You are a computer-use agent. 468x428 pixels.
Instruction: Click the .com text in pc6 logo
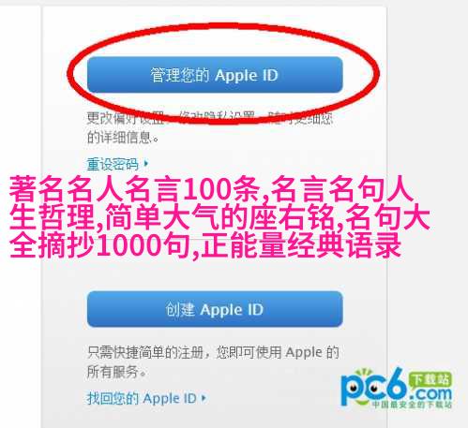tap(431, 394)
